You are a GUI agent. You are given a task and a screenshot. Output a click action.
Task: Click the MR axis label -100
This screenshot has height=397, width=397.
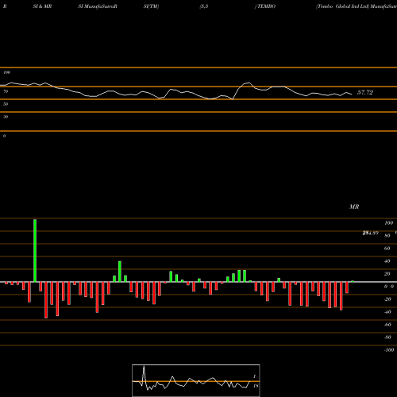389,350
